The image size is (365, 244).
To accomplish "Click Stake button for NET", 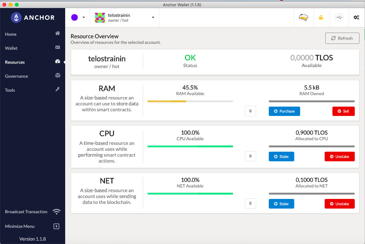I will pos(282,204).
